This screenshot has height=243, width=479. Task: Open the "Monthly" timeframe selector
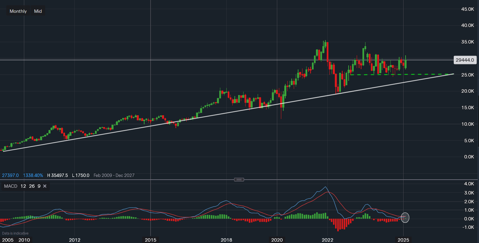[18, 11]
